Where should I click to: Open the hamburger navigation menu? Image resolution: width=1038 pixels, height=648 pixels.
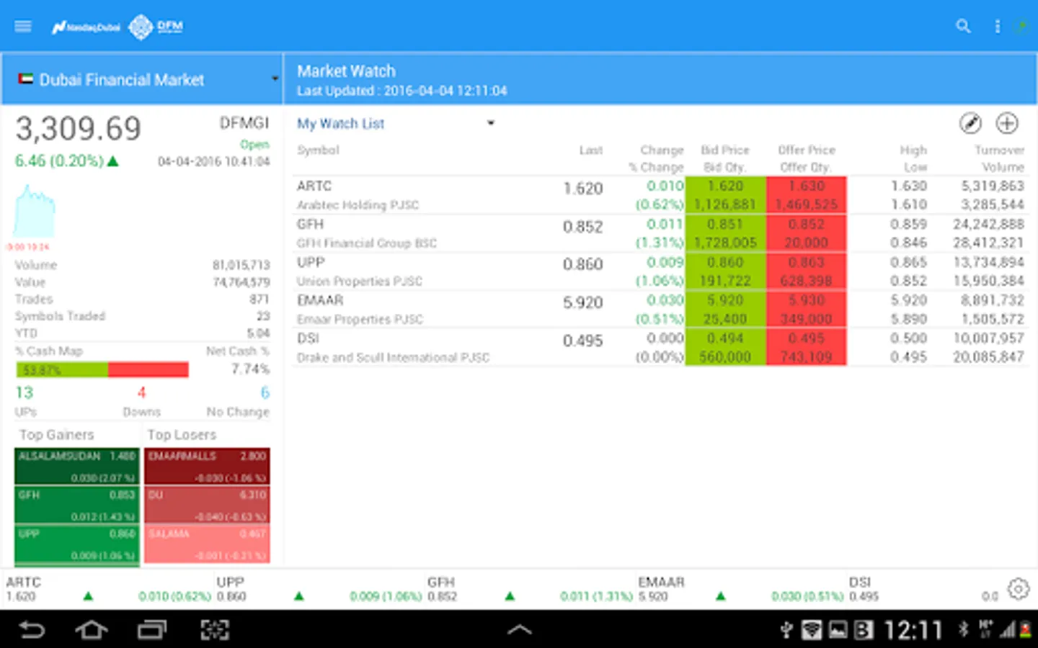(x=23, y=27)
